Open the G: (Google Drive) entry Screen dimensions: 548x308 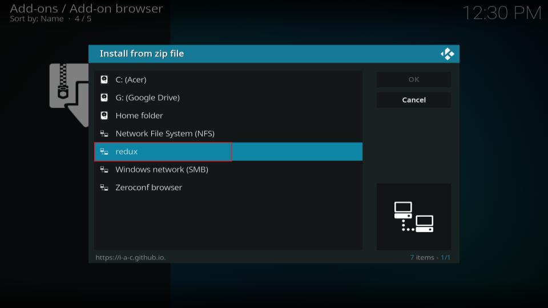coord(228,98)
